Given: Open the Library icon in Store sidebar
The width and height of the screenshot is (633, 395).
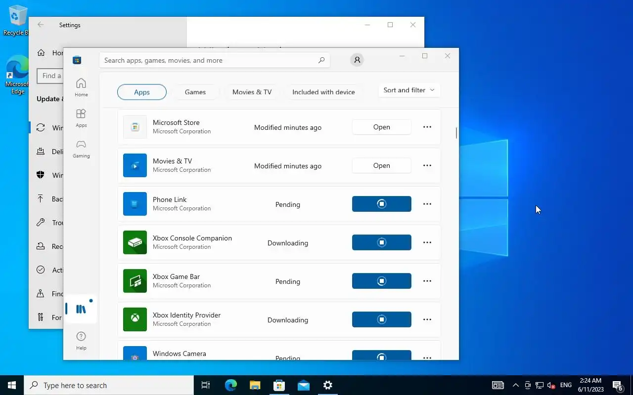Looking at the screenshot, I should click(81, 309).
